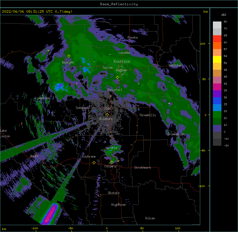
Task: Select the Blackfalds city label
Action: 122,61
